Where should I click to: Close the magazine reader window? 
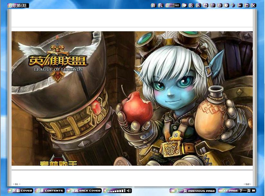click(253, 5)
